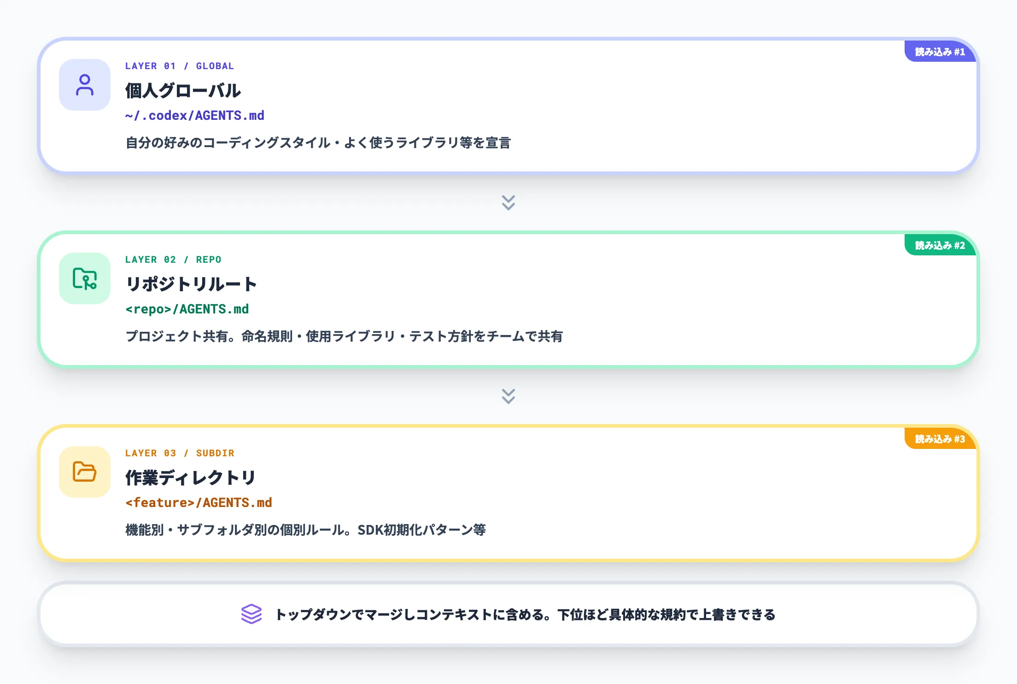Select the LAYER 03 / SUBDIR label
Viewport: 1017px width, 684px height.
point(180,453)
